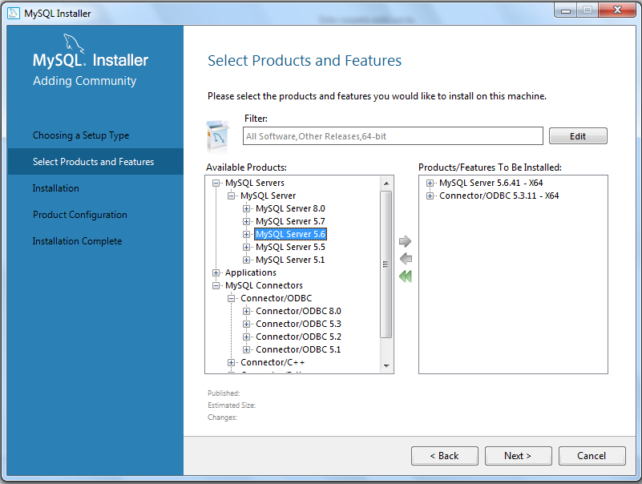Select Connector/ODBC 5.2 in the tree
The width and height of the screenshot is (642, 484).
[x=298, y=337]
